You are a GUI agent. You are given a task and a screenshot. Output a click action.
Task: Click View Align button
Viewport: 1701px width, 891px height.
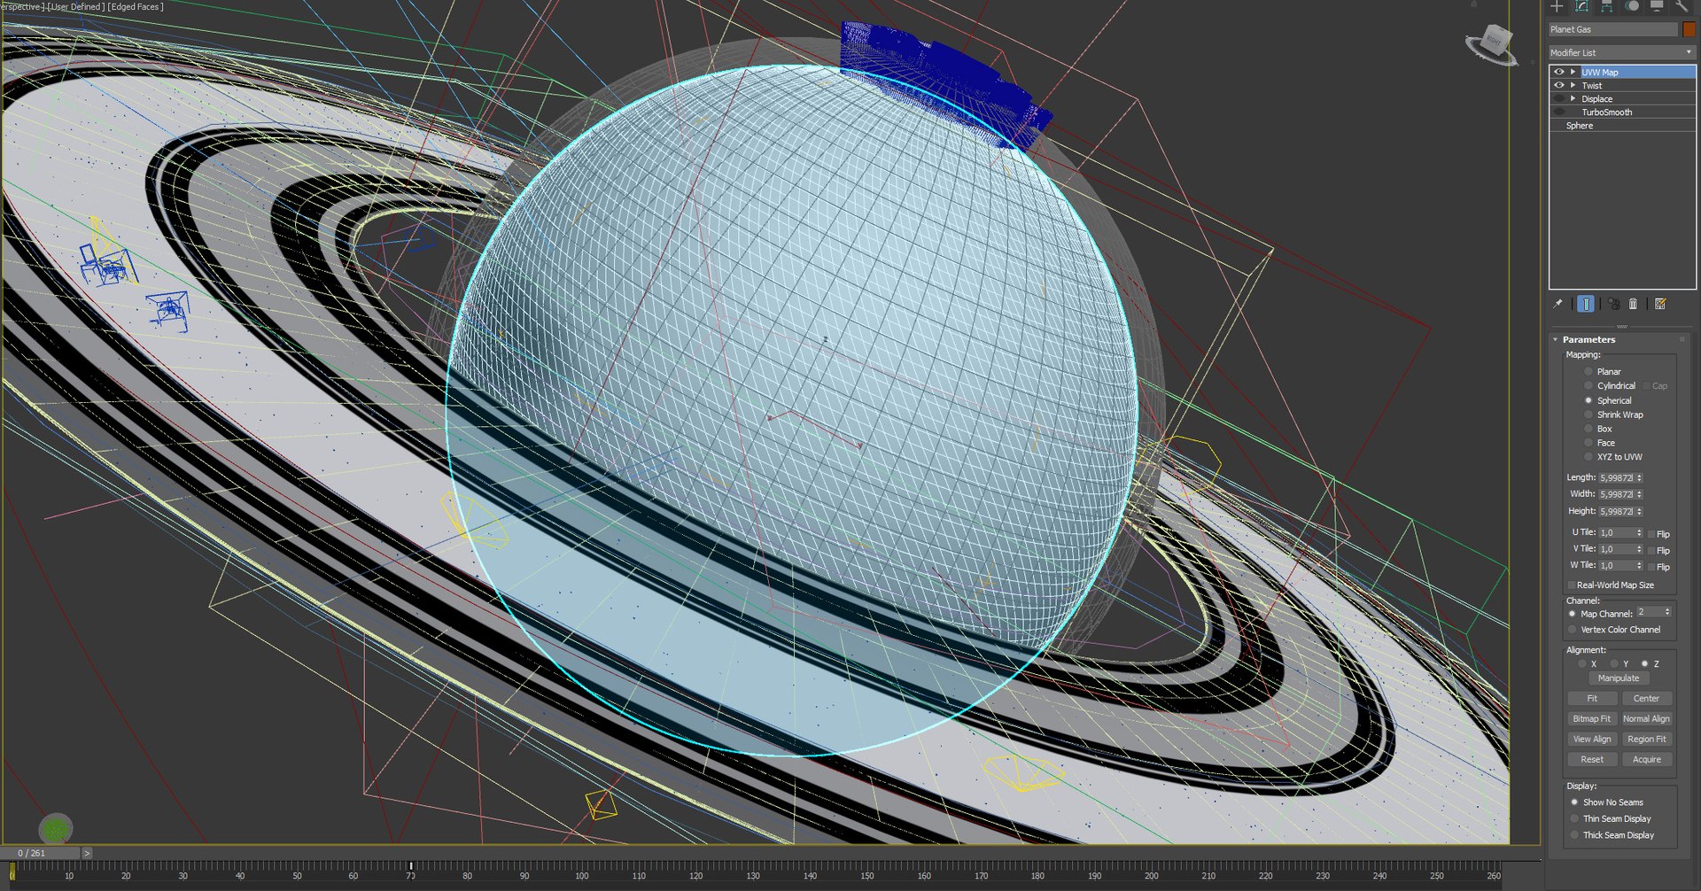[x=1592, y=740]
